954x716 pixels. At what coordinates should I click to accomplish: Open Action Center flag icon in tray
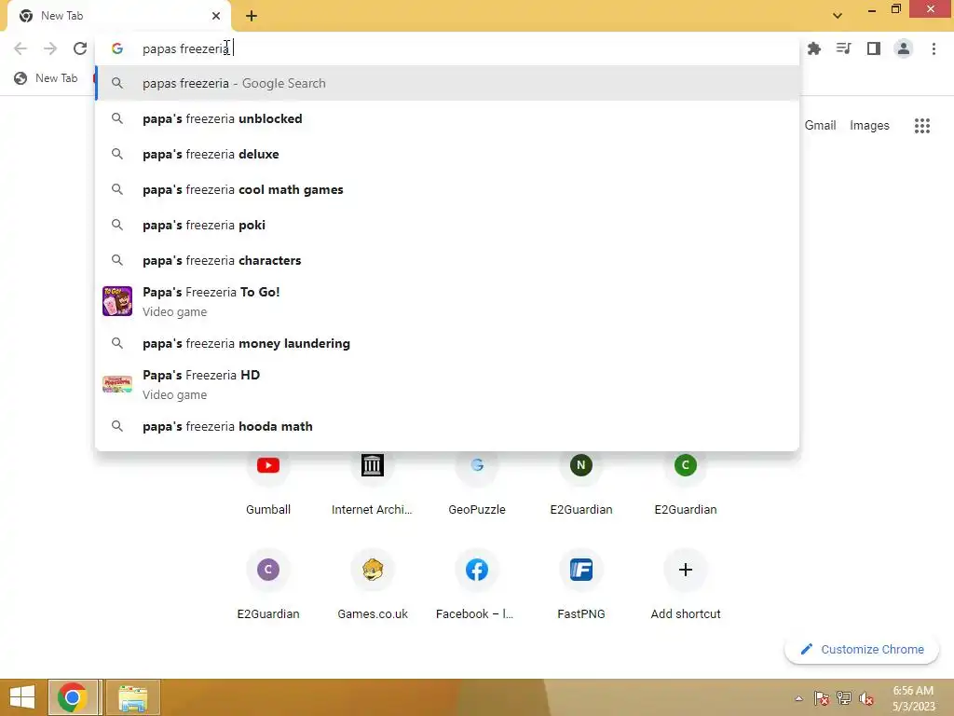tap(822, 698)
